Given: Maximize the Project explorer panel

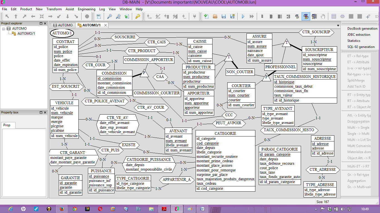Looking at the screenshot, I should click(41, 24).
